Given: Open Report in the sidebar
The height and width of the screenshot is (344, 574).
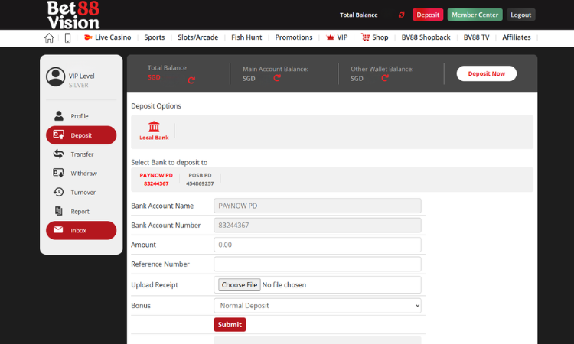Looking at the screenshot, I should [80, 211].
